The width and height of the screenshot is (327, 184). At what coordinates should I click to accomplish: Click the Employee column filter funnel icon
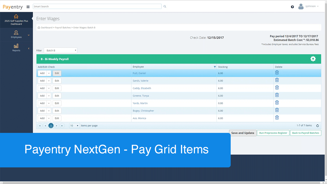(x=215, y=67)
